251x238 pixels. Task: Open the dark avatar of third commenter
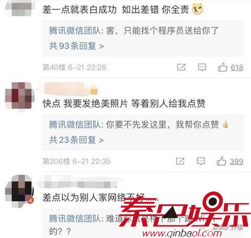coord(19,191)
